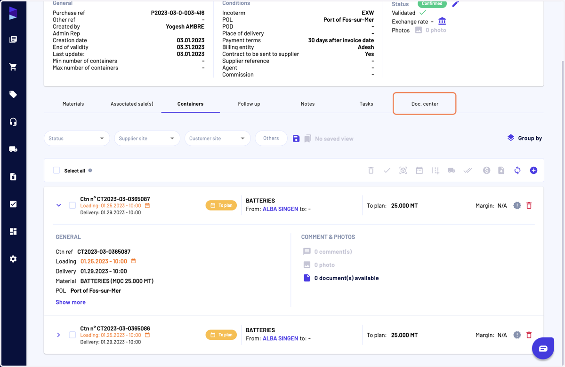Click the calendar icon in bulk toolbar
This screenshot has width=565, height=367.
click(419, 171)
